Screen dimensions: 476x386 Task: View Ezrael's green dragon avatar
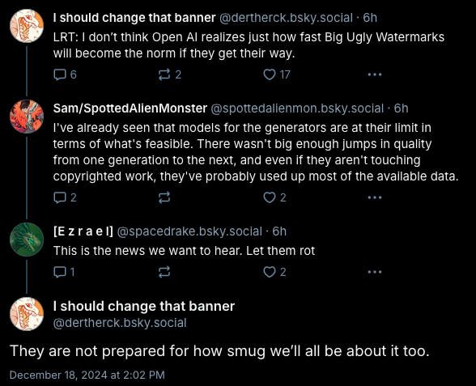coord(27,240)
